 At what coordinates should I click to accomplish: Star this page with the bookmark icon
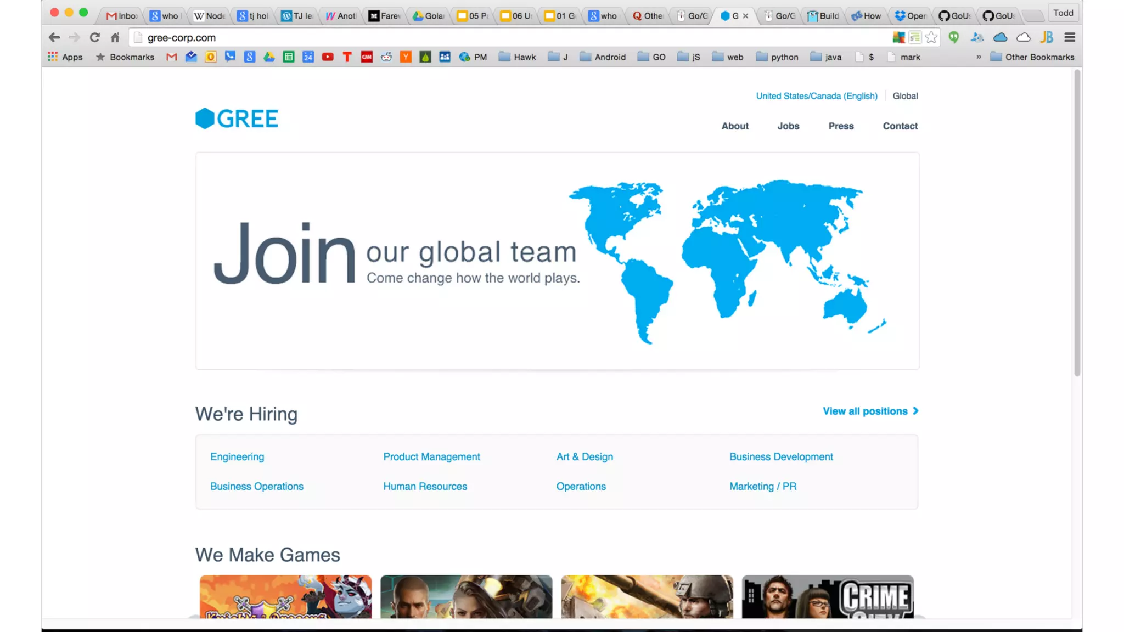click(x=931, y=37)
